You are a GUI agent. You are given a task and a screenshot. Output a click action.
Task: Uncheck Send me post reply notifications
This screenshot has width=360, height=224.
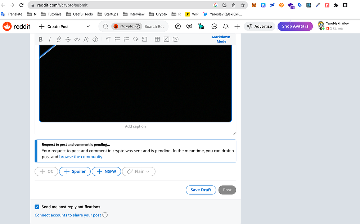(37, 207)
